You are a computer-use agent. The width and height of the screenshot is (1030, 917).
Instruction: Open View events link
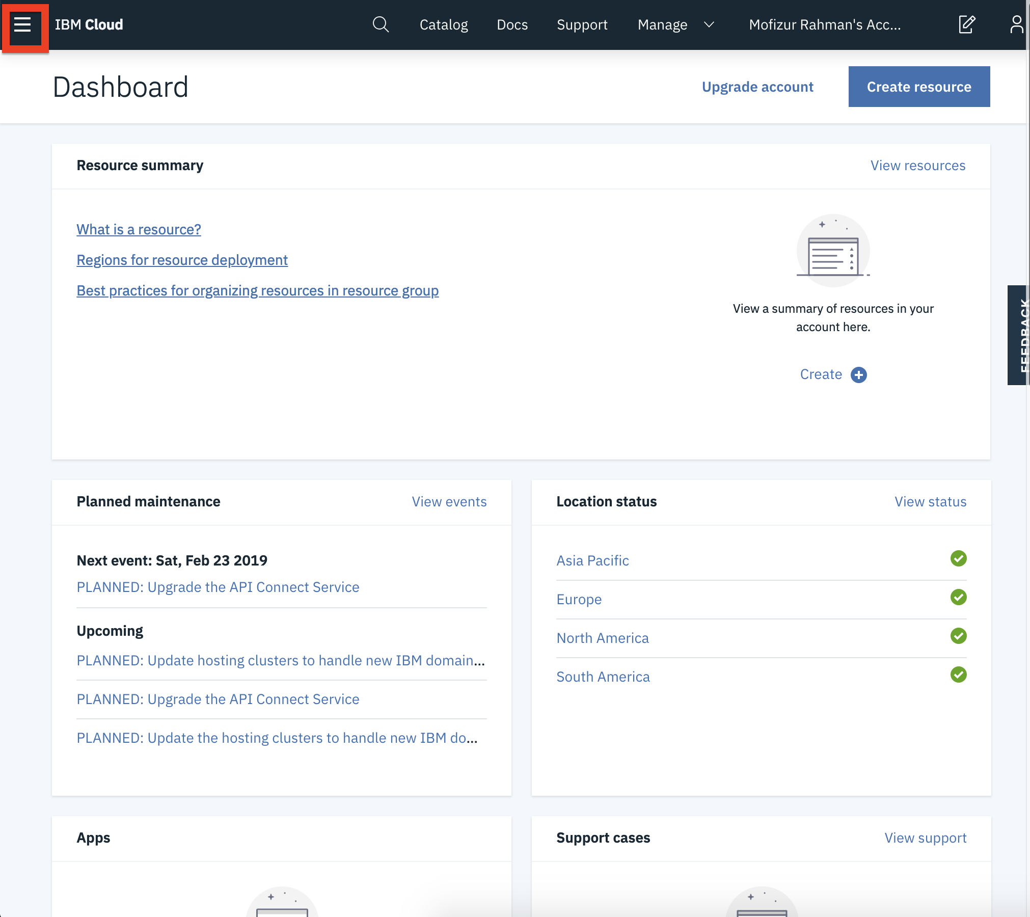coord(449,502)
